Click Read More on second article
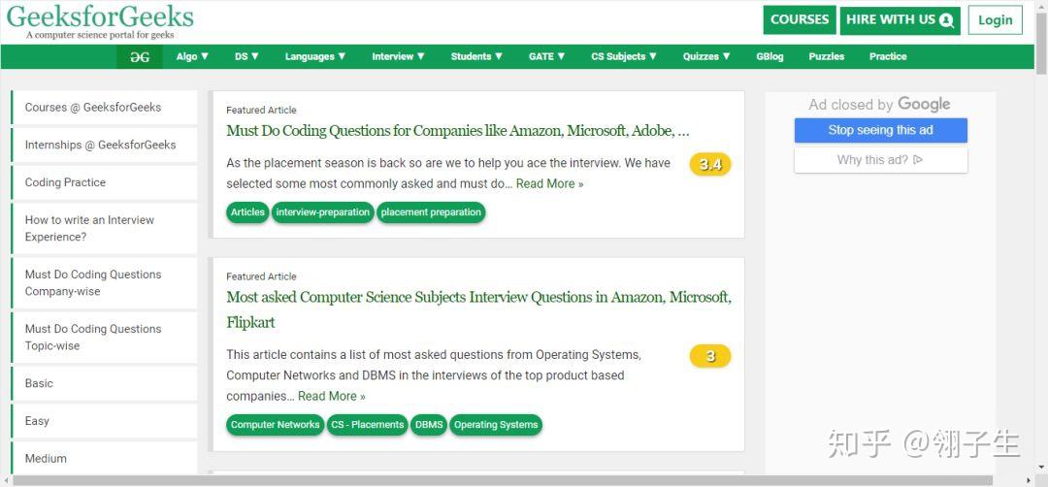 (332, 396)
